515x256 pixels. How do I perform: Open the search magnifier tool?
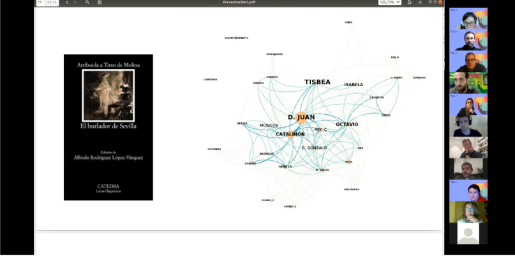pos(87,3)
